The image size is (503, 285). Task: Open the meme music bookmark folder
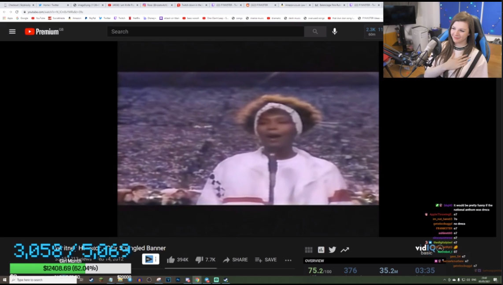pyautogui.click(x=255, y=18)
